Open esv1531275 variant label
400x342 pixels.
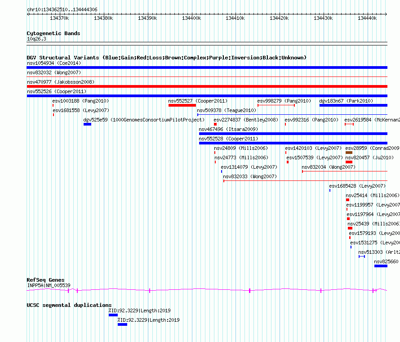tap(375, 243)
